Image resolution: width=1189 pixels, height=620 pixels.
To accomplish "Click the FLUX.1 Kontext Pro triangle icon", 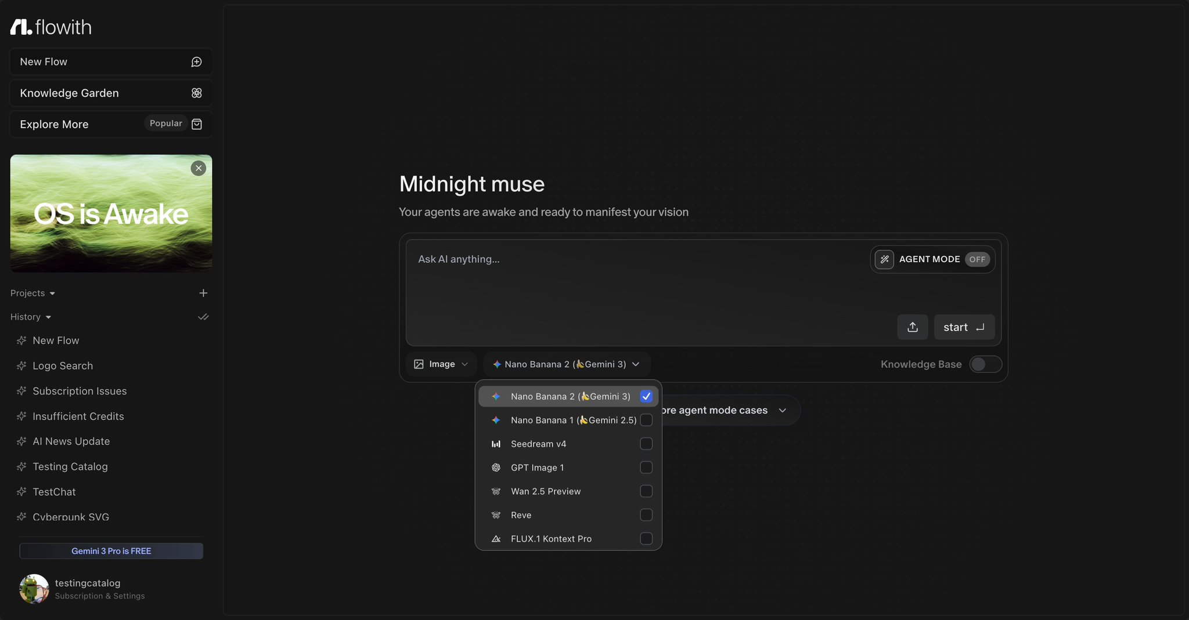I will [496, 539].
